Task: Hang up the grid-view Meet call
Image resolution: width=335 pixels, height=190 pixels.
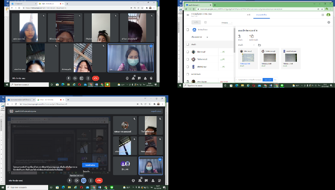Action: tap(95, 78)
